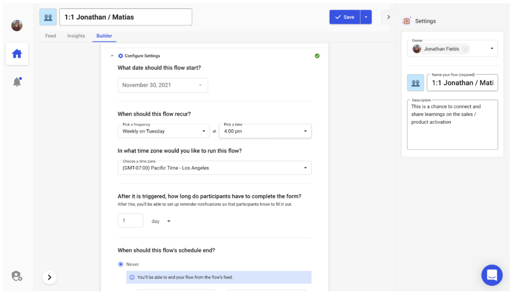Open the notifications bell
Viewport: 513px width, 293px height.
click(x=17, y=82)
